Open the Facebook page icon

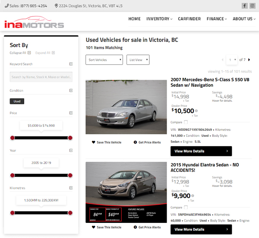[x=244, y=6]
